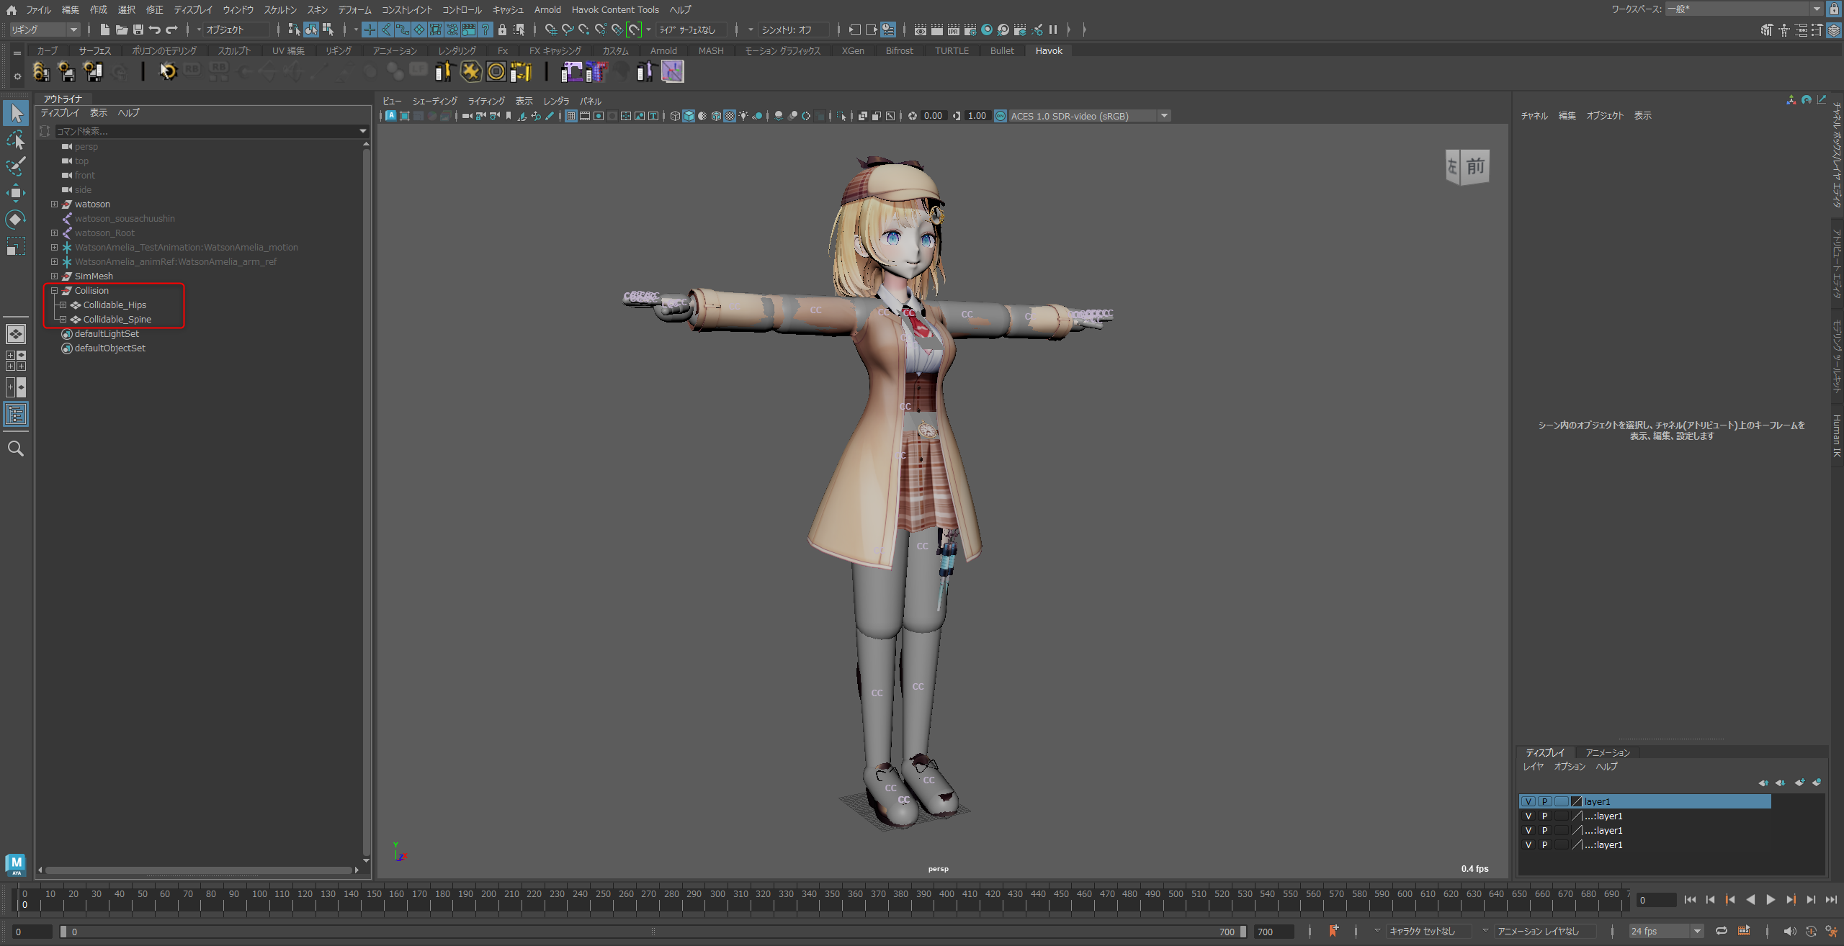Viewport: 1844px width, 946px height.
Task: Toggle visibility V of selected layer1
Action: coord(1528,801)
